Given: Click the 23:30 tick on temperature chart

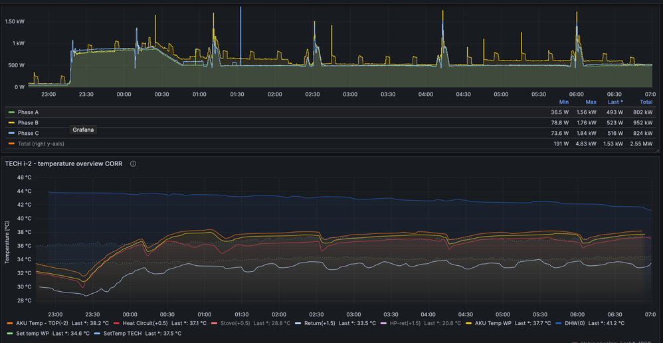Looking at the screenshot, I should pyautogui.click(x=92, y=314).
